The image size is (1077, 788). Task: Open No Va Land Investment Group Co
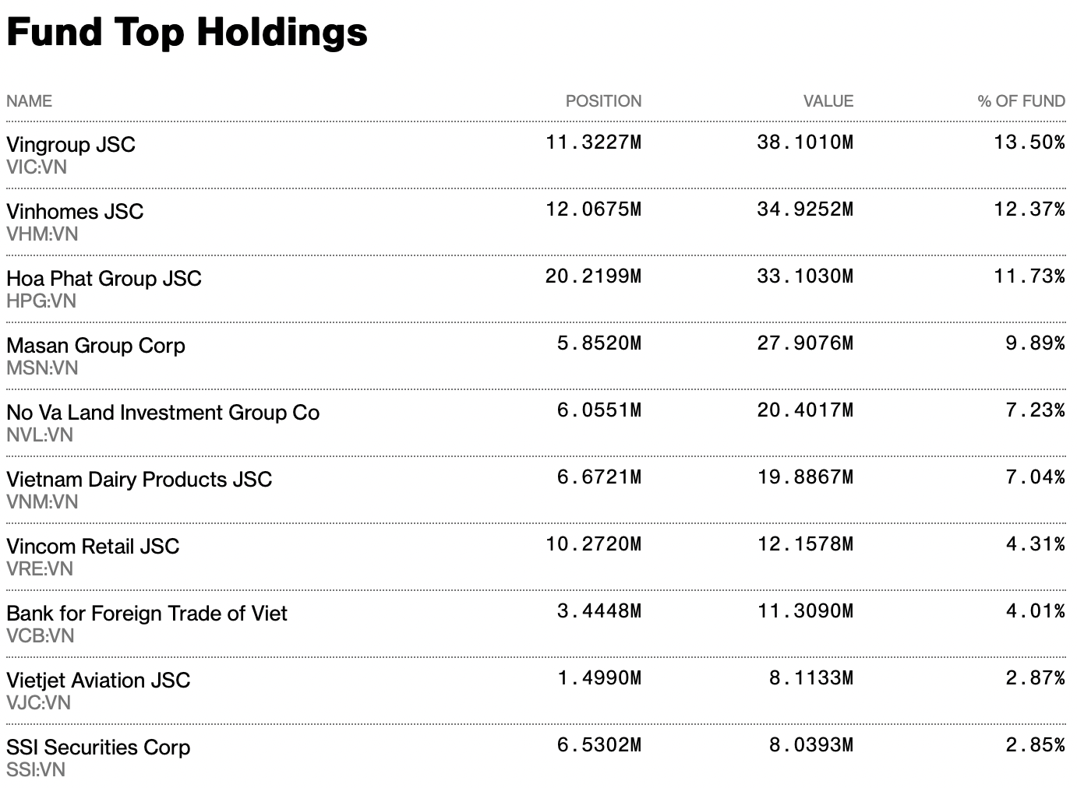click(163, 413)
